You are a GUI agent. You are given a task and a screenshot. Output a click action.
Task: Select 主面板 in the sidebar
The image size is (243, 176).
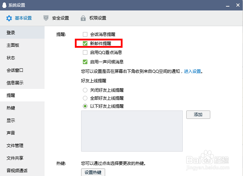(x=22, y=45)
